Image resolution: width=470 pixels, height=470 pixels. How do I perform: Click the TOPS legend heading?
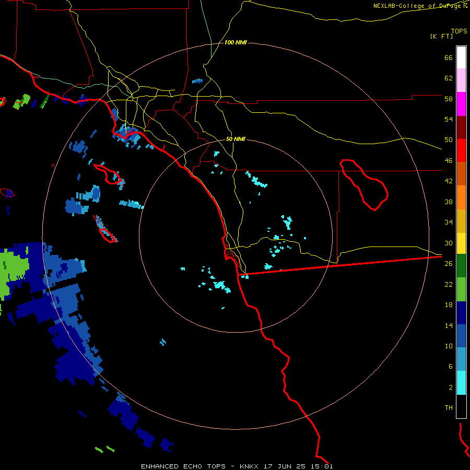point(459,31)
